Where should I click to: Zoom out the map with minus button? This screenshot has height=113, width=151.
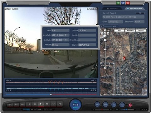[x=105, y=67]
